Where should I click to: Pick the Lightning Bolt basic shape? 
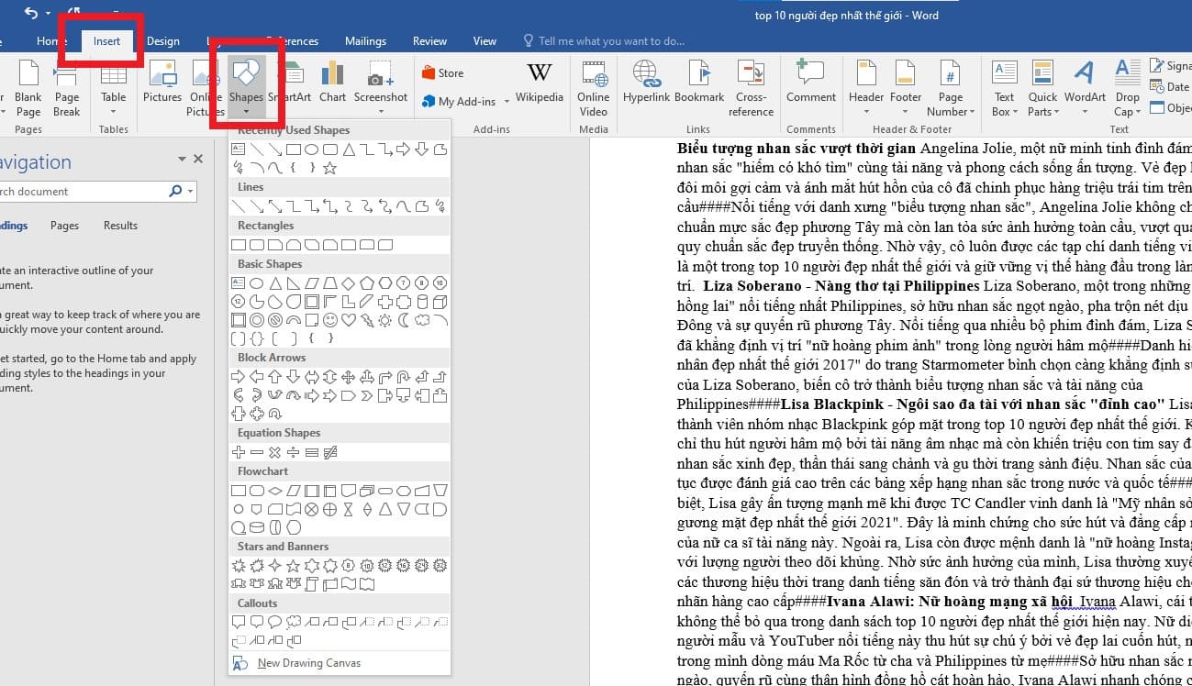click(x=368, y=320)
